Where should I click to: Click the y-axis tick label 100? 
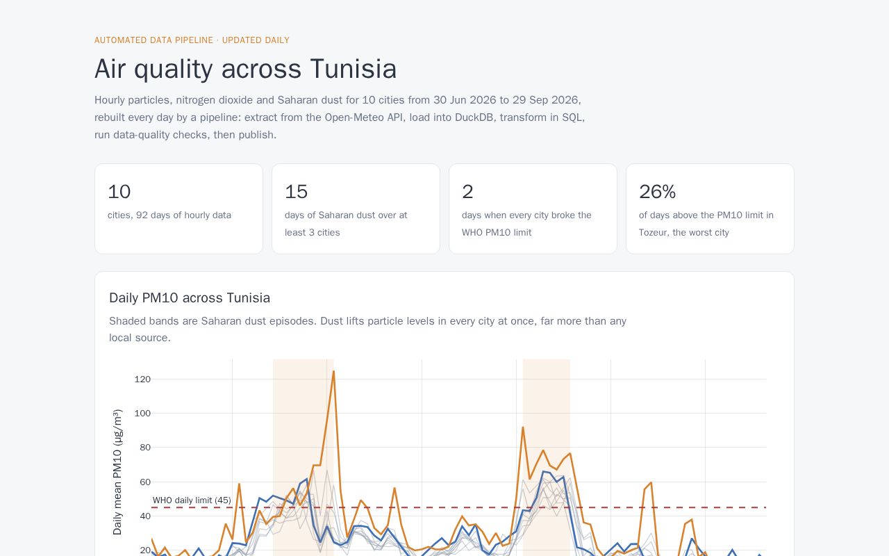click(x=142, y=414)
